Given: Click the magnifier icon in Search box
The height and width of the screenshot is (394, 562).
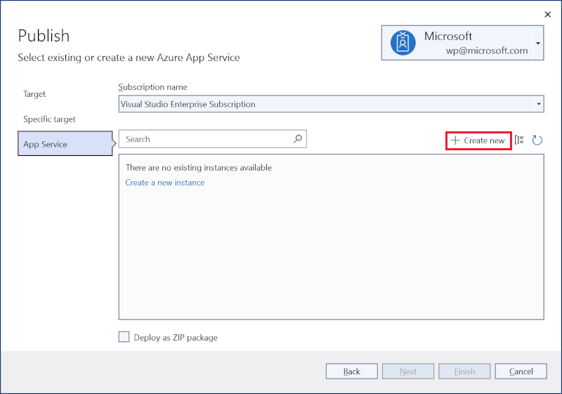Looking at the screenshot, I should click(298, 139).
